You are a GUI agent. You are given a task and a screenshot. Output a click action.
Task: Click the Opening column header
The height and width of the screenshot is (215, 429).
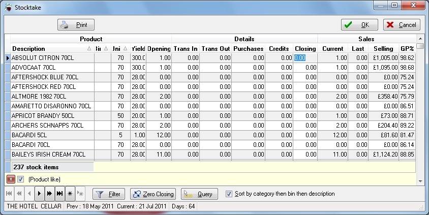pos(159,48)
